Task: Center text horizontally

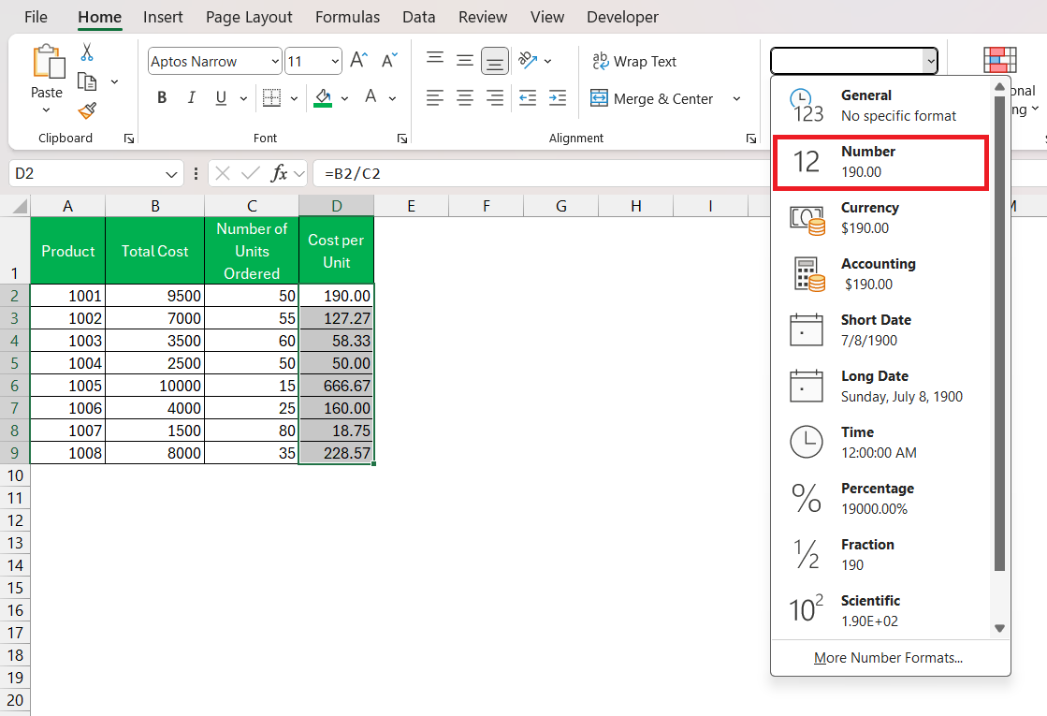Action: pos(465,98)
